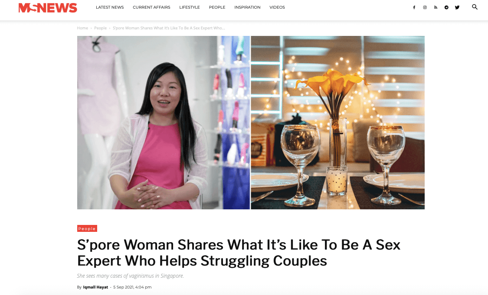
Task: Open the RSS feed icon
Action: [x=436, y=7]
